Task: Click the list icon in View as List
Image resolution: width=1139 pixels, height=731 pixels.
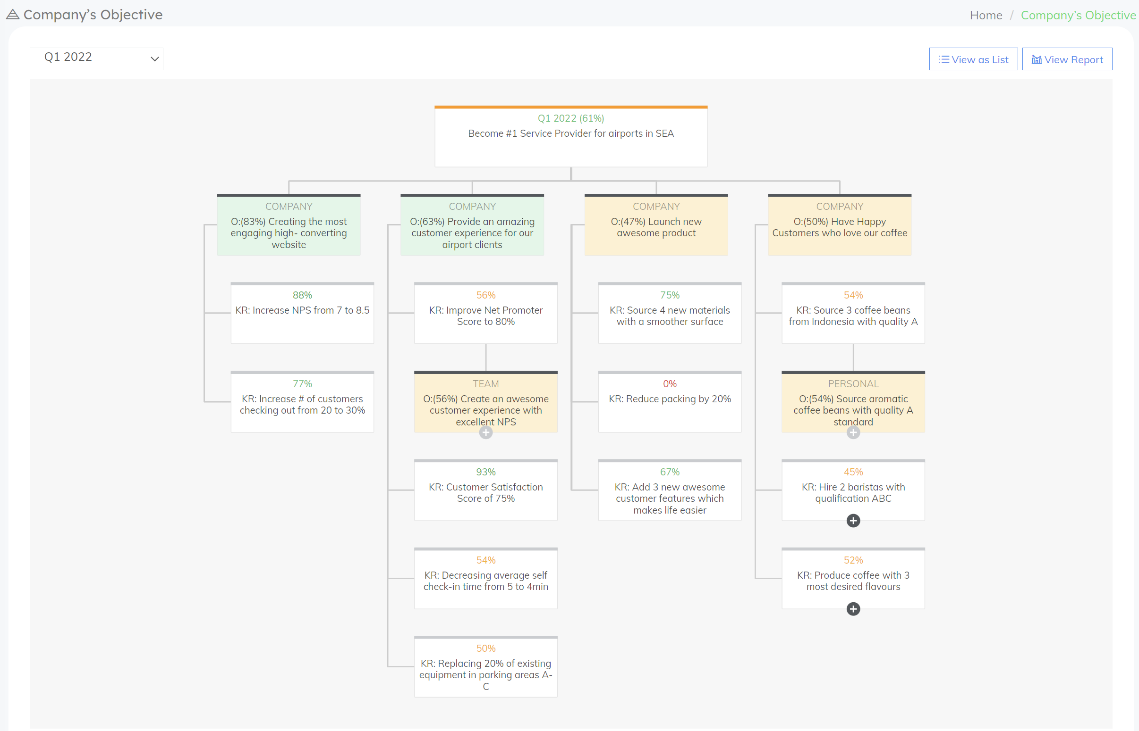Action: coord(943,59)
